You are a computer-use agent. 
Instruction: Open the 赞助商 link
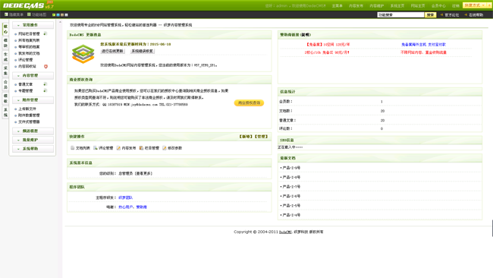[142, 207]
